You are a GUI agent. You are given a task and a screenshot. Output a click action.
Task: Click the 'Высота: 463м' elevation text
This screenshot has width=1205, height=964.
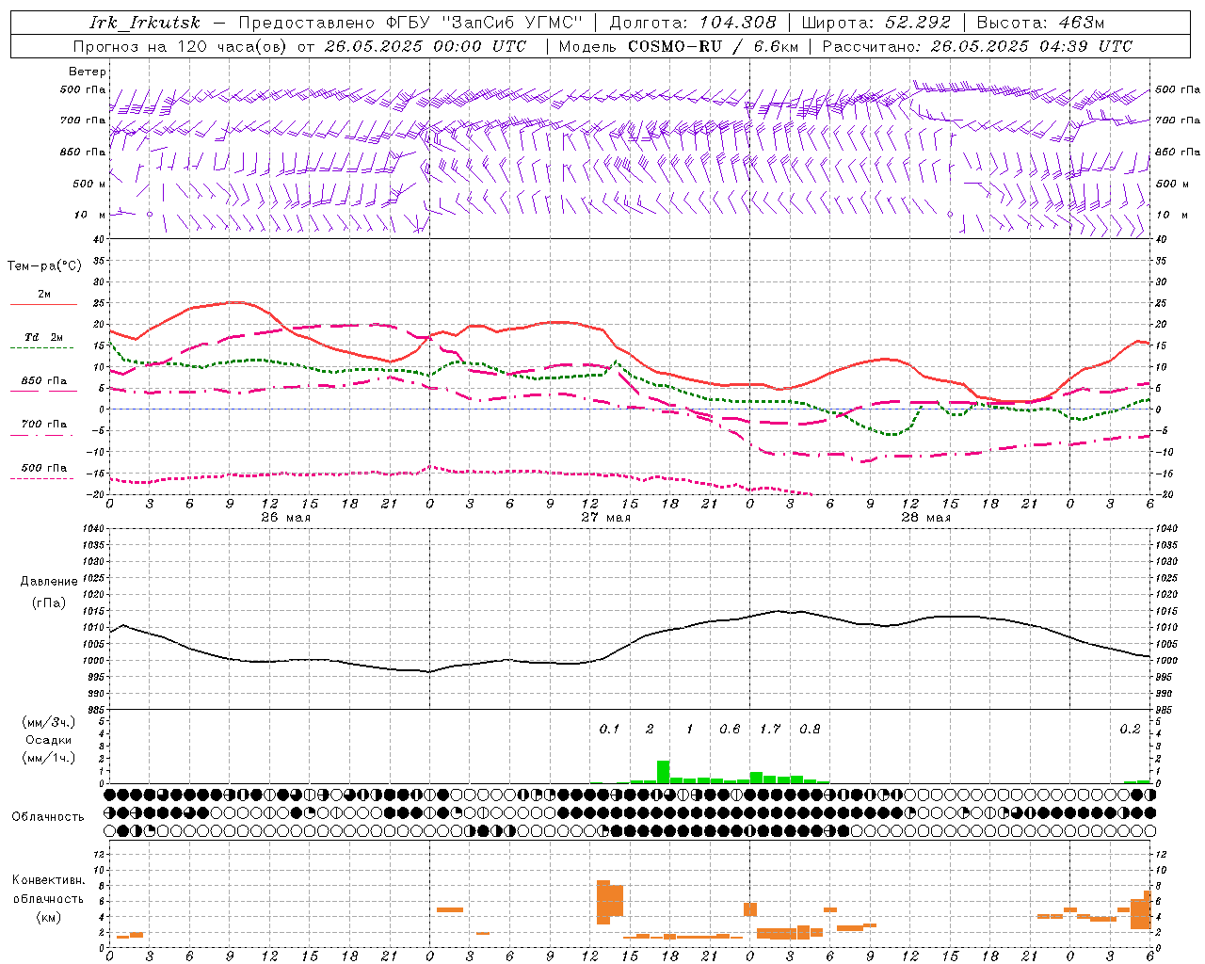click(x=1040, y=23)
